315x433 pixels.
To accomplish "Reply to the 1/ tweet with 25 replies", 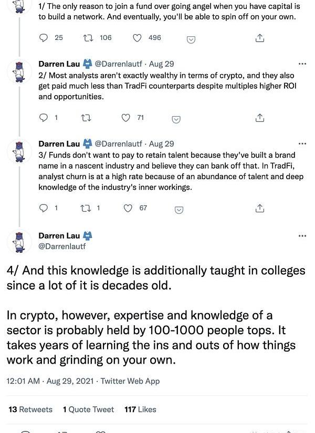I will coord(44,38).
